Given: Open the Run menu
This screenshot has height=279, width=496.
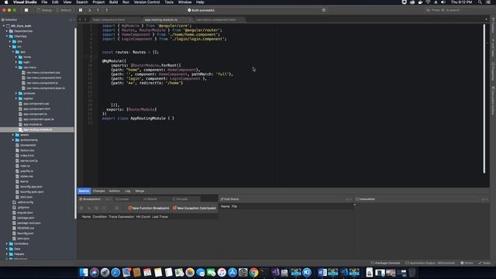Looking at the screenshot, I should (126, 2).
